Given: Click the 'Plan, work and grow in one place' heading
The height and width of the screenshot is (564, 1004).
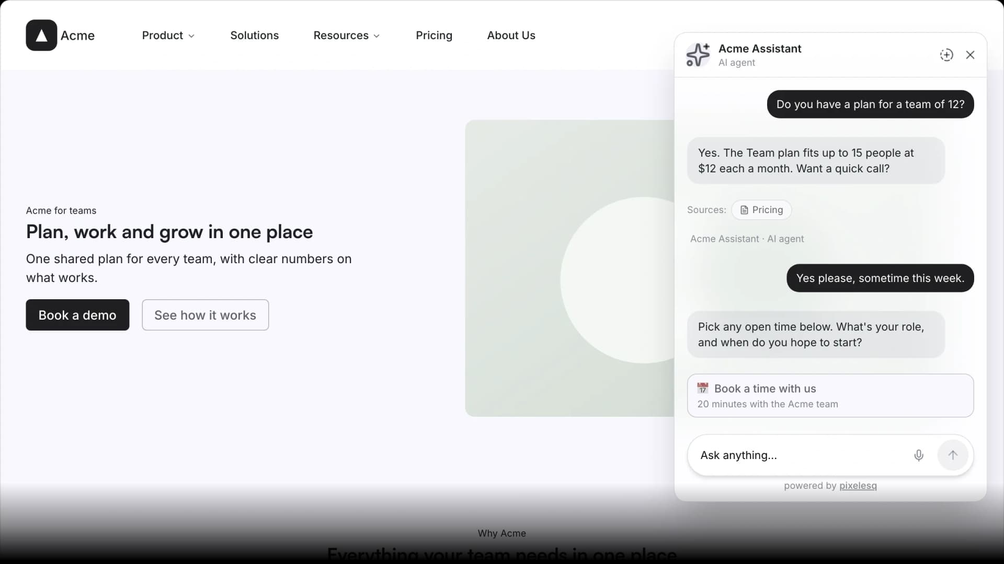Looking at the screenshot, I should [x=169, y=232].
